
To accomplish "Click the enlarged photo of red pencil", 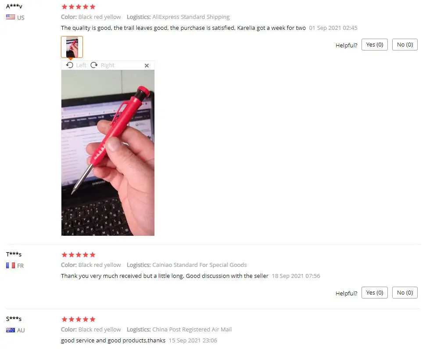I will [108, 153].
